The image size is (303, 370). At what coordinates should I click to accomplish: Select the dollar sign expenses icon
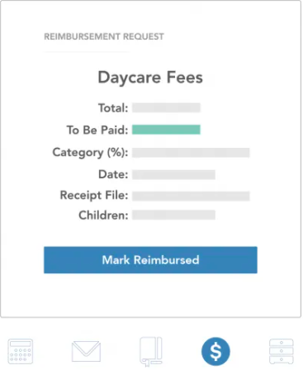point(215,352)
